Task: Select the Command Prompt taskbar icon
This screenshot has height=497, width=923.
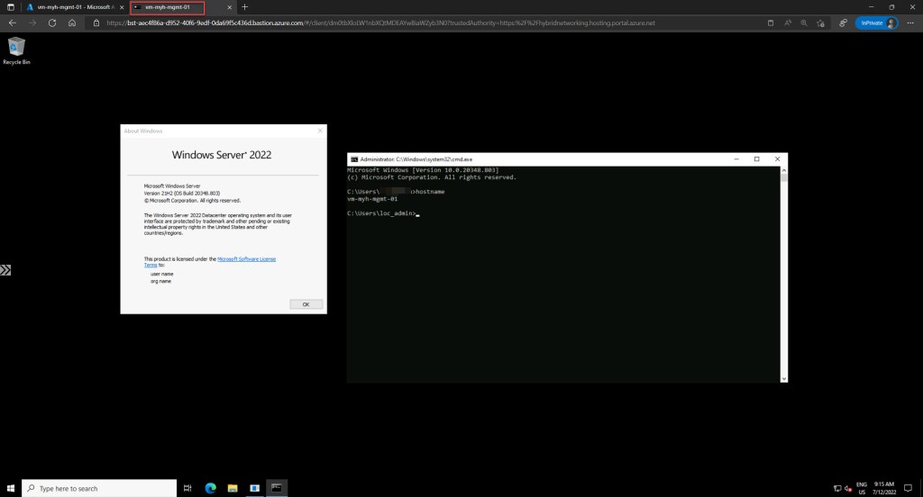Action: (x=278, y=488)
